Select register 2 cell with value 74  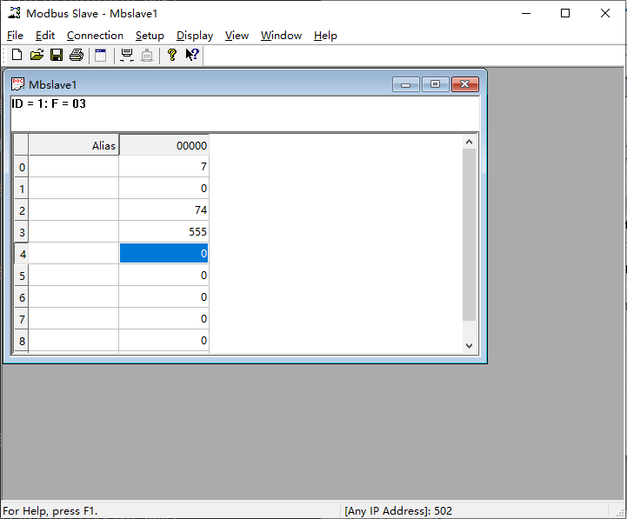pyautogui.click(x=164, y=210)
